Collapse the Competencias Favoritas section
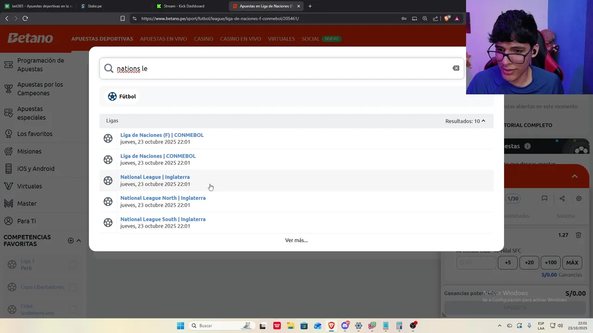The height and width of the screenshot is (333, 593). (79, 240)
